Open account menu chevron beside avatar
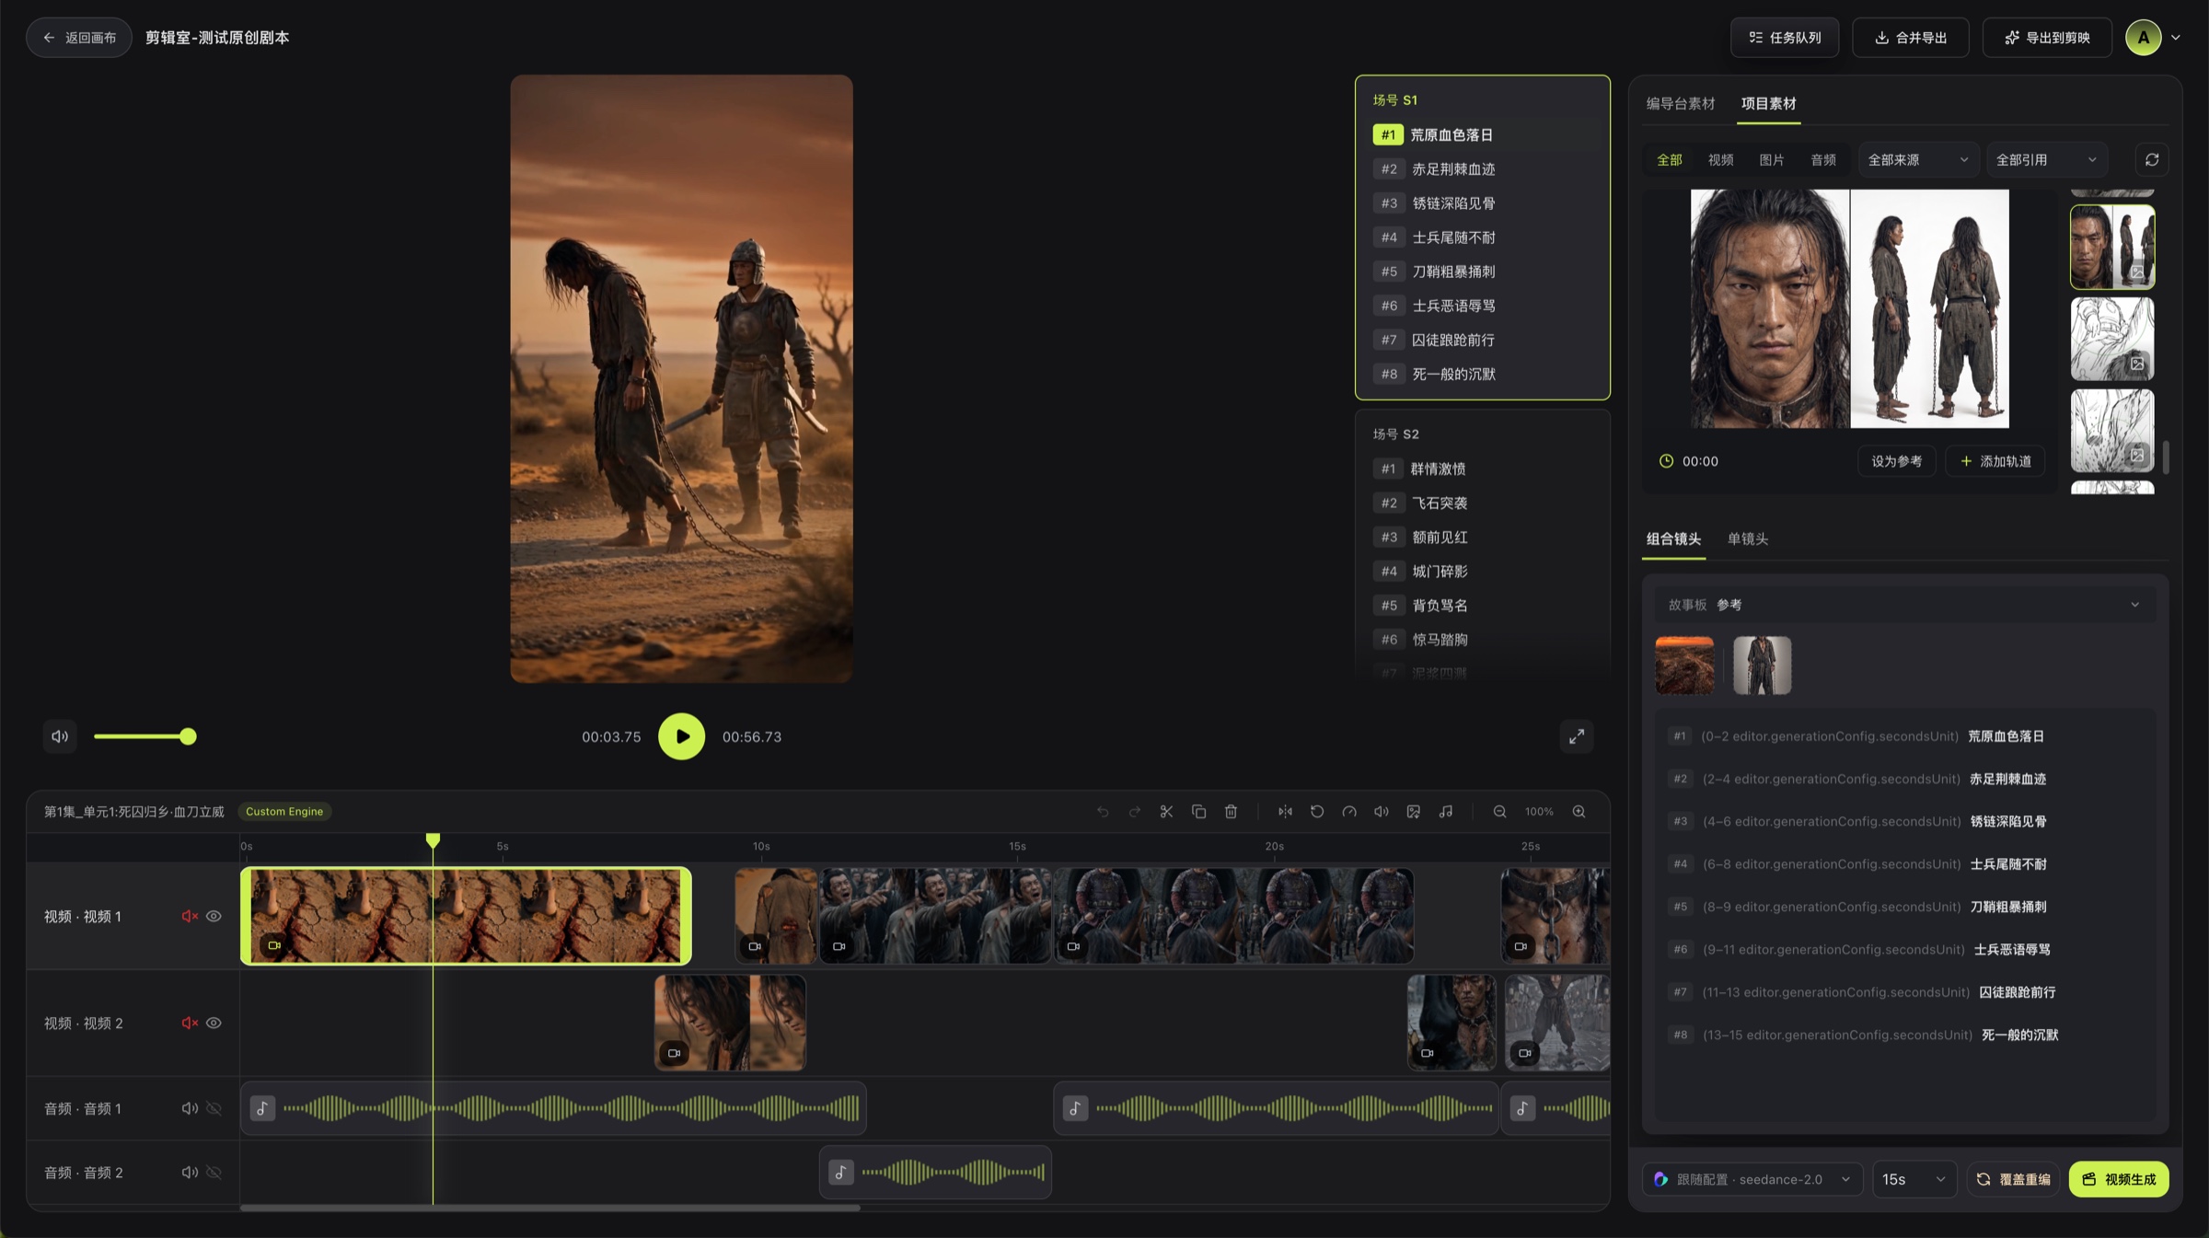The height and width of the screenshot is (1238, 2209). [2176, 38]
